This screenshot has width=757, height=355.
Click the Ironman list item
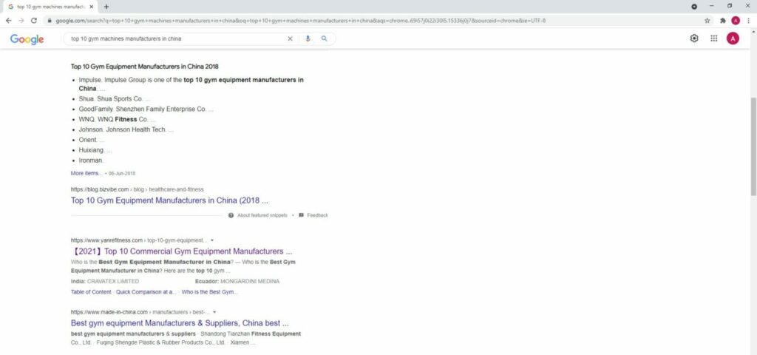pyautogui.click(x=91, y=160)
